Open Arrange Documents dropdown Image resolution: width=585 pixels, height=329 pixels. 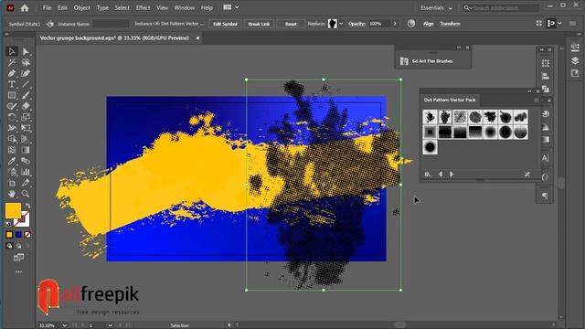(x=231, y=7)
